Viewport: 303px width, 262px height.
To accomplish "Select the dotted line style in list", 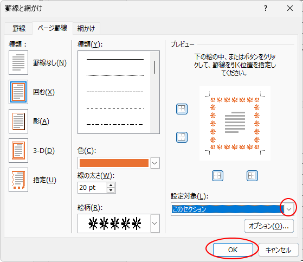I will click(x=115, y=75).
